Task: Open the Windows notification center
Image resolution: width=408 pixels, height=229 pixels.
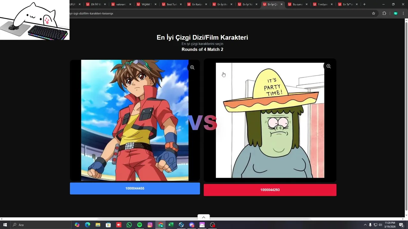Action: (x=401, y=225)
